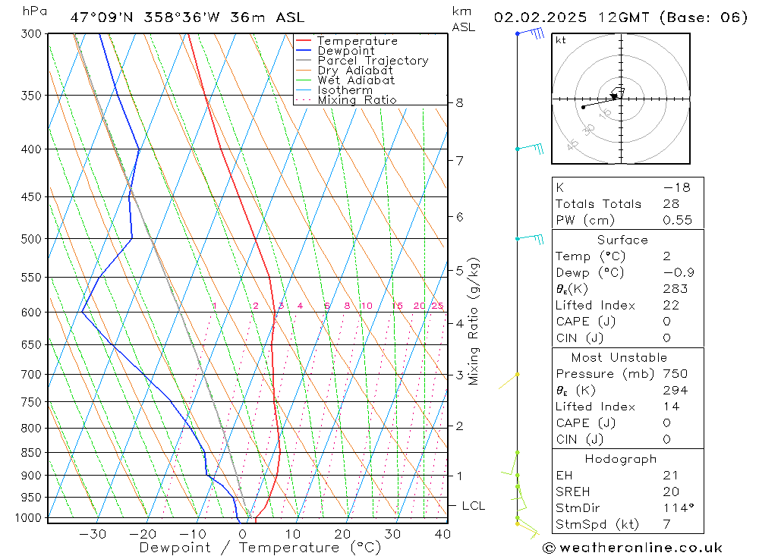Click the Mixing Ratio (g/kg) axis label

click(474, 322)
